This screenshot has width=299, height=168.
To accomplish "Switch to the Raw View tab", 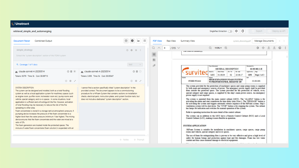I will (171, 41).
